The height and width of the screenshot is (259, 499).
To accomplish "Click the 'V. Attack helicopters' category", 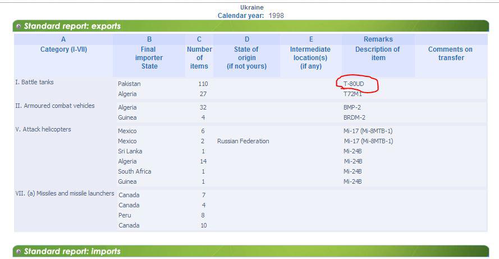I will tap(43, 129).
